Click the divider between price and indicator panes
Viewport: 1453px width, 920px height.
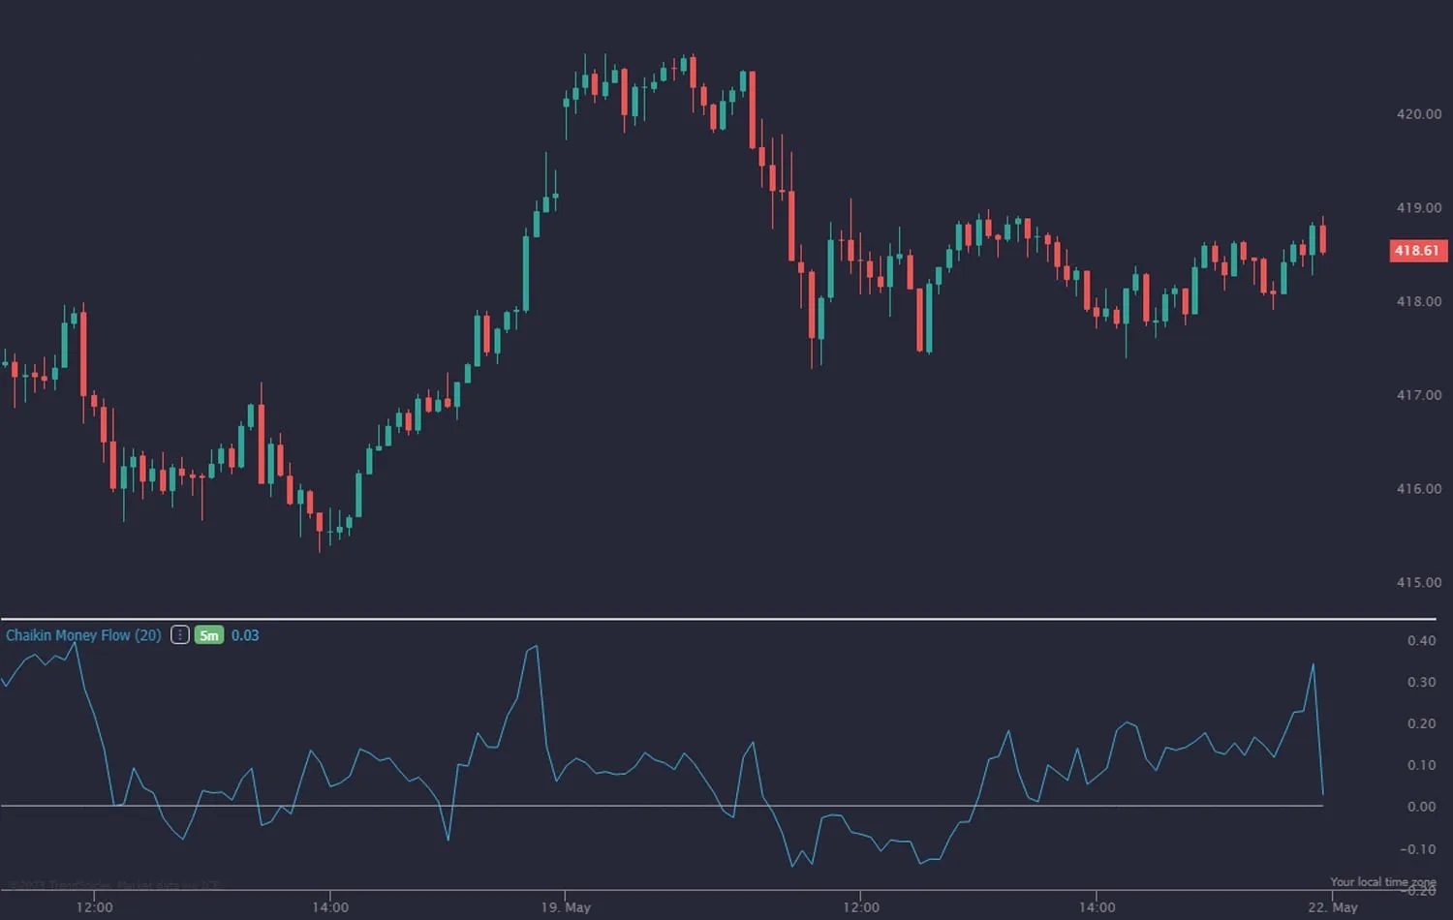click(x=717, y=619)
